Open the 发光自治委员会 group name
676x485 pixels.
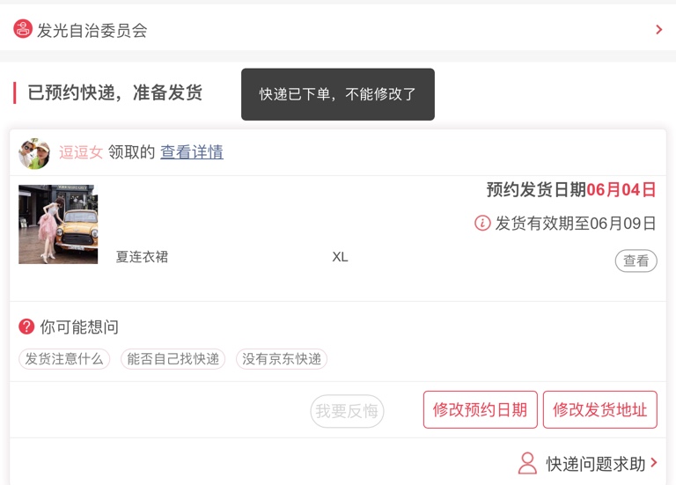[92, 30]
